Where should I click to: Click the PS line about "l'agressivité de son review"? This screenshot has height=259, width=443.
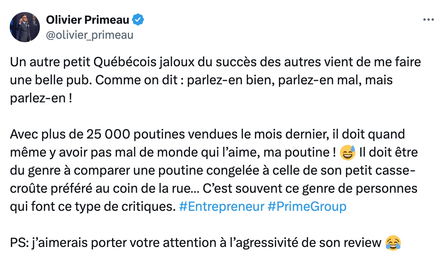tap(205, 243)
